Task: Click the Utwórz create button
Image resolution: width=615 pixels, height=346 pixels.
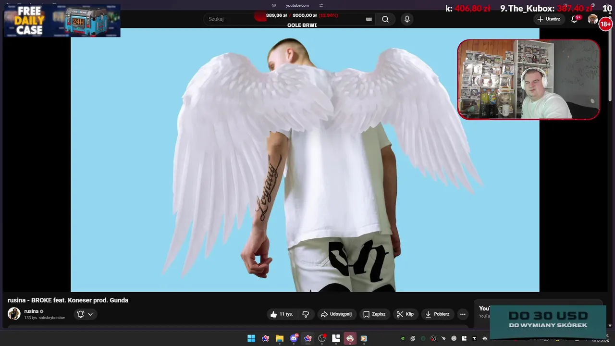Action: click(x=549, y=19)
